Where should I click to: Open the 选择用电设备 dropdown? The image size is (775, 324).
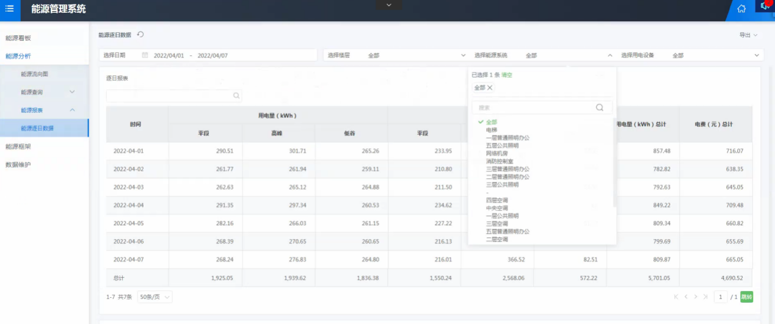(x=690, y=55)
